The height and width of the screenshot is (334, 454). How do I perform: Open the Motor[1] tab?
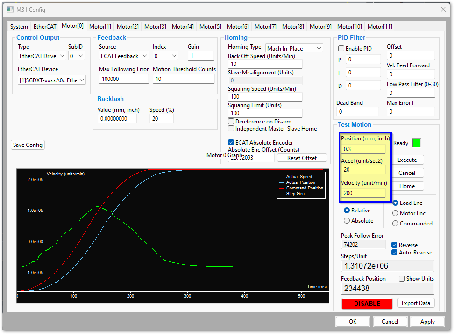[100, 27]
